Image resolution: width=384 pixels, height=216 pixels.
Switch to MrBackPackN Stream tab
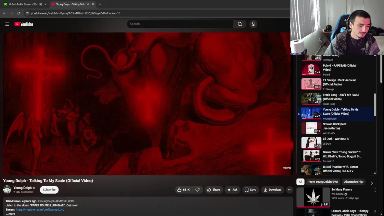23,4
